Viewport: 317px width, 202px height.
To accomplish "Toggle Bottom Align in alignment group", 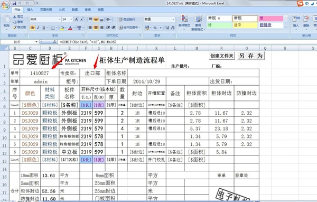I will pos(101,19).
